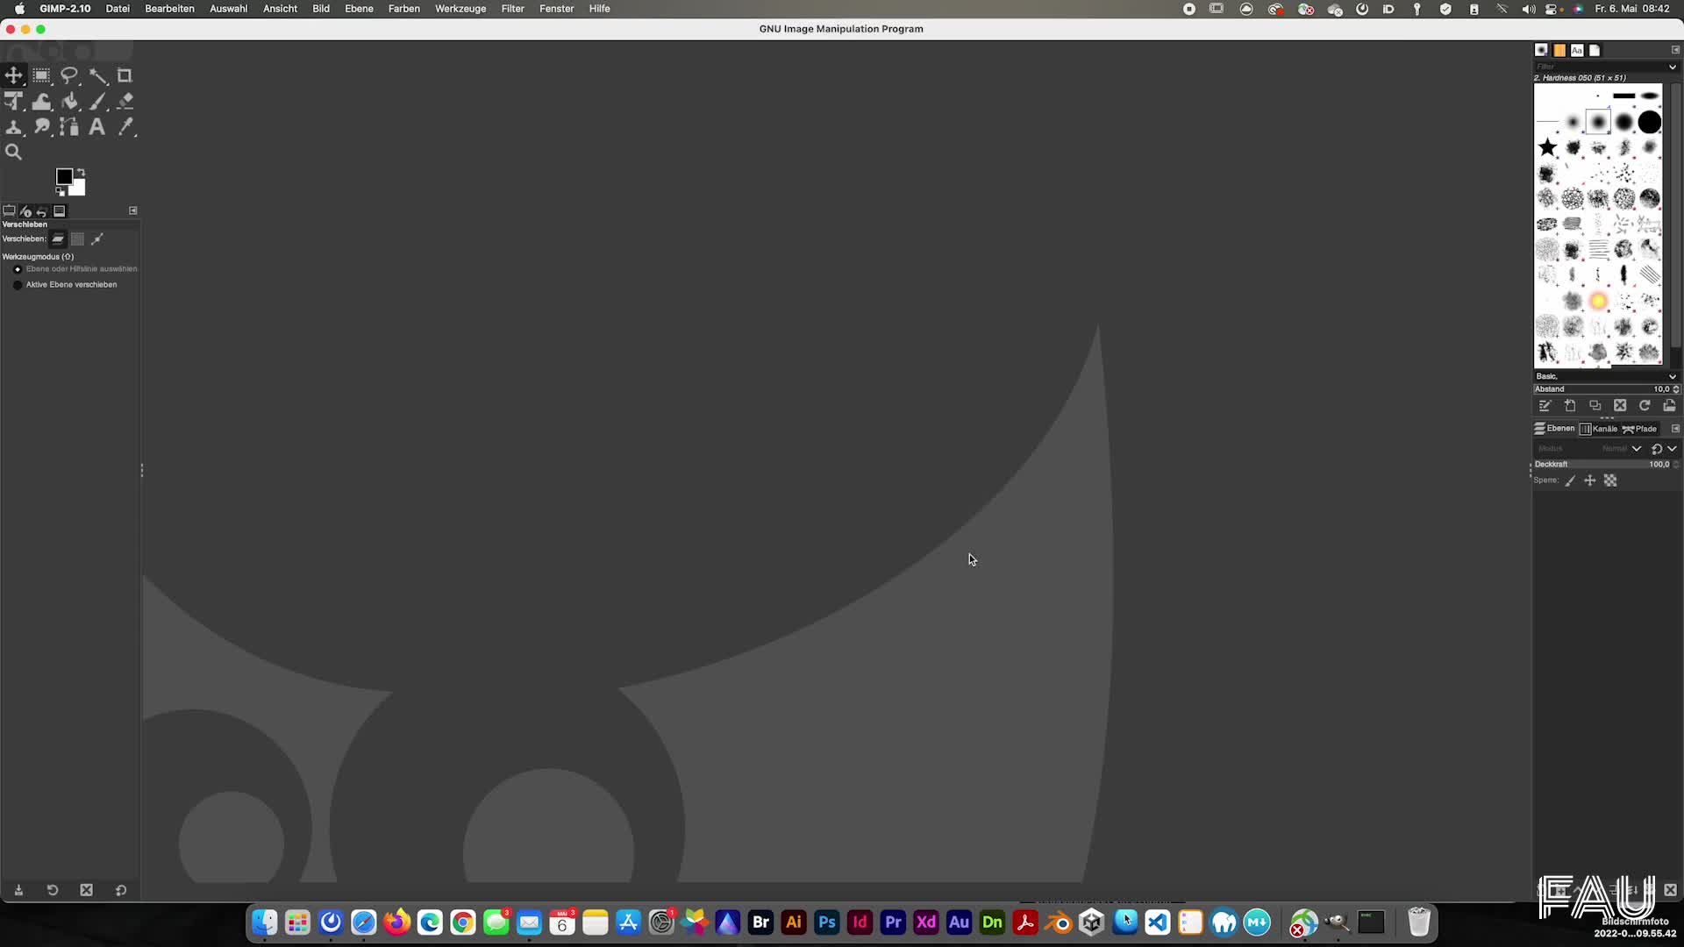Activate the Zoom magnifier tool
The image size is (1684, 947).
14,152
